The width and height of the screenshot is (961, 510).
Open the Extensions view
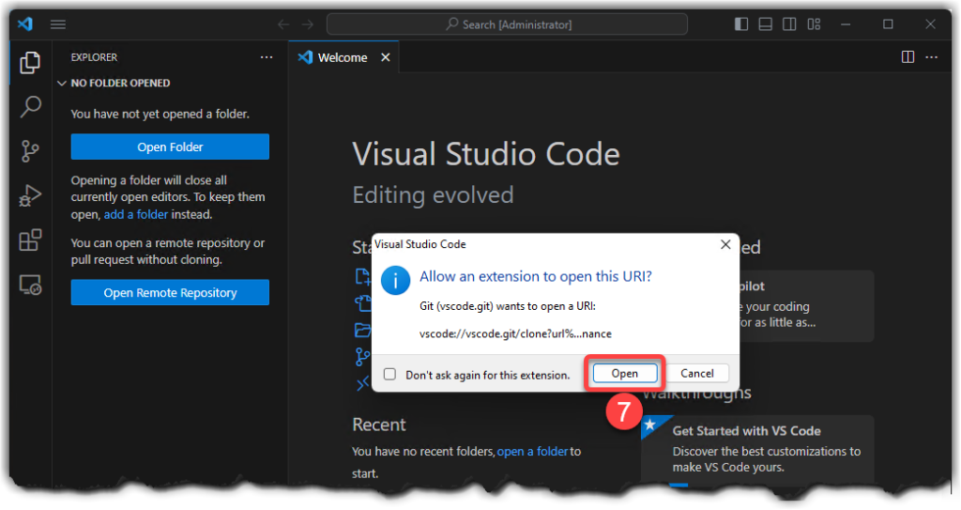[30, 240]
